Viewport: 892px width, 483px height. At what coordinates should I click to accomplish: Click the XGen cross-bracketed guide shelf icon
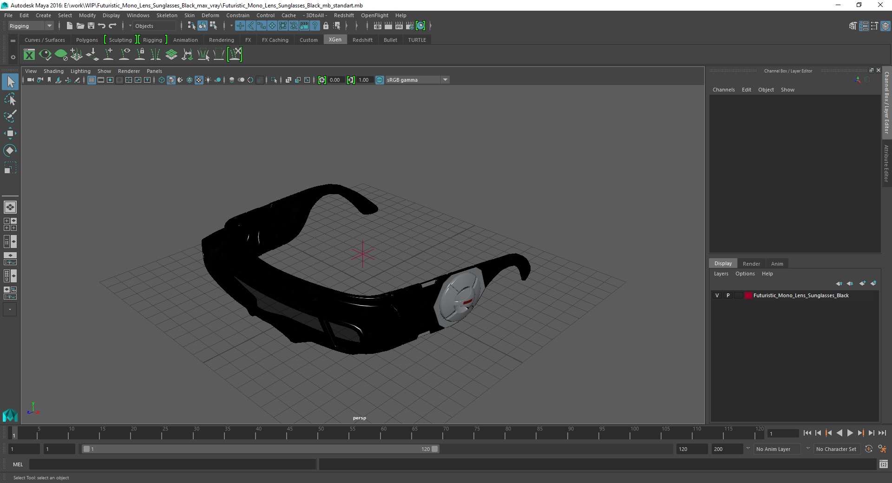click(235, 55)
